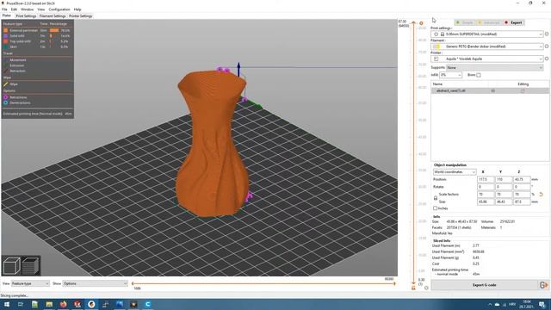Image resolution: width=551 pixels, height=310 pixels.
Task: Switch to the Printer Settings tab
Action: (x=80, y=15)
